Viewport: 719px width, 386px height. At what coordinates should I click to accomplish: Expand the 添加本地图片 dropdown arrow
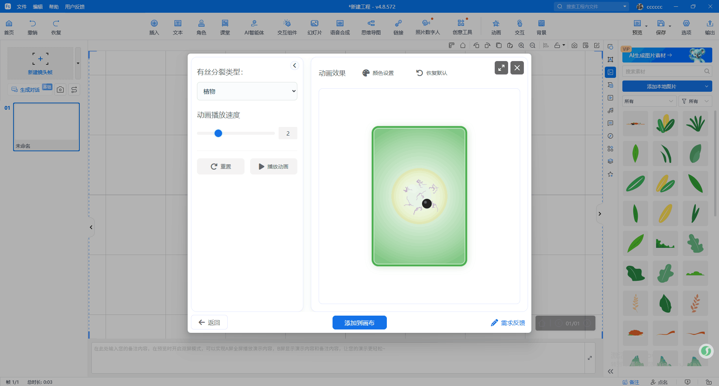click(x=706, y=86)
